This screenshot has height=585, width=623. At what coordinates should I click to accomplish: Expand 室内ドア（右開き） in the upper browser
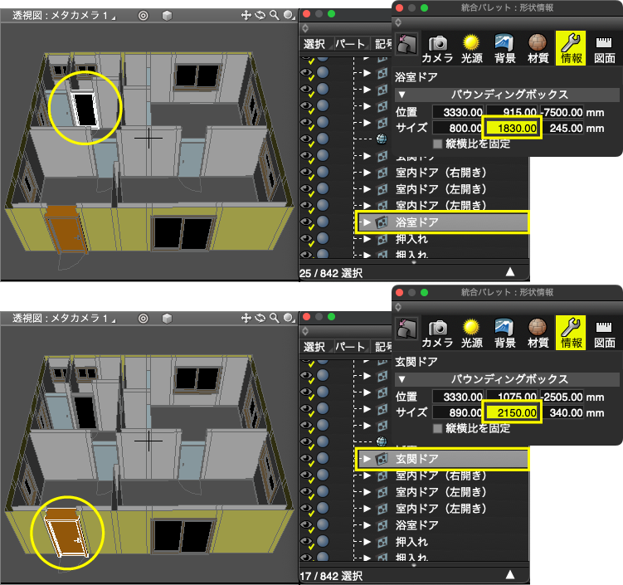(x=367, y=173)
